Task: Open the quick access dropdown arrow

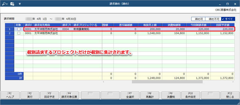Action: 20,4
